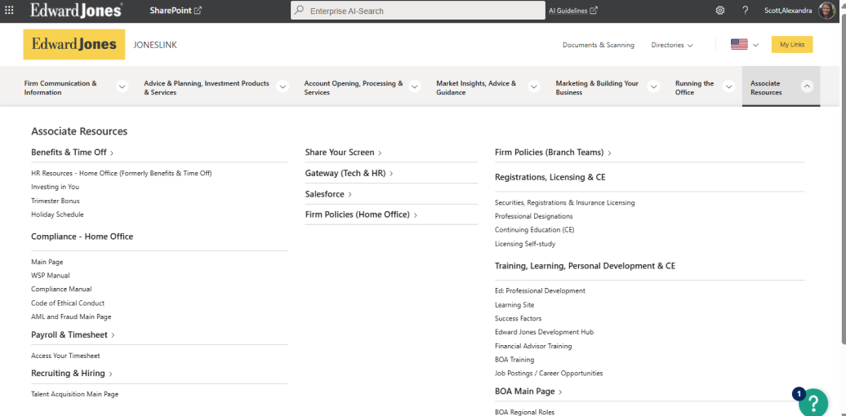The image size is (846, 416).
Task: Open Learning Site link
Action: pos(514,305)
